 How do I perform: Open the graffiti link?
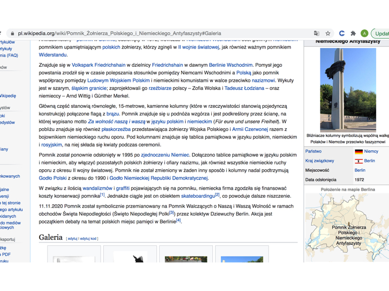click(x=123, y=188)
